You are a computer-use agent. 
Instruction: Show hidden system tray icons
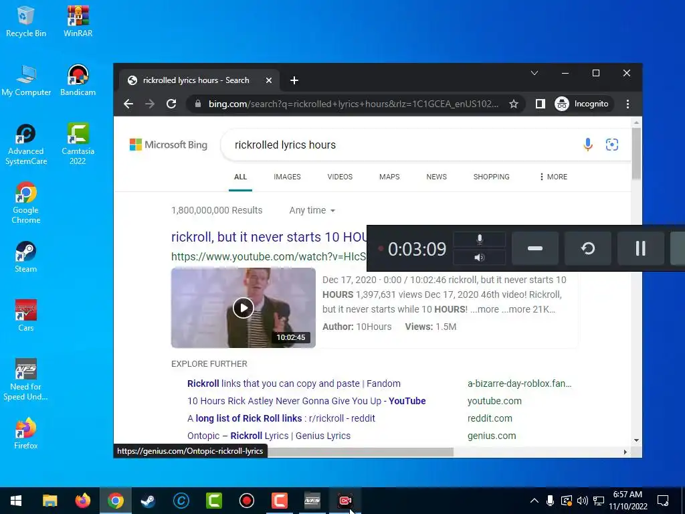pyautogui.click(x=534, y=501)
